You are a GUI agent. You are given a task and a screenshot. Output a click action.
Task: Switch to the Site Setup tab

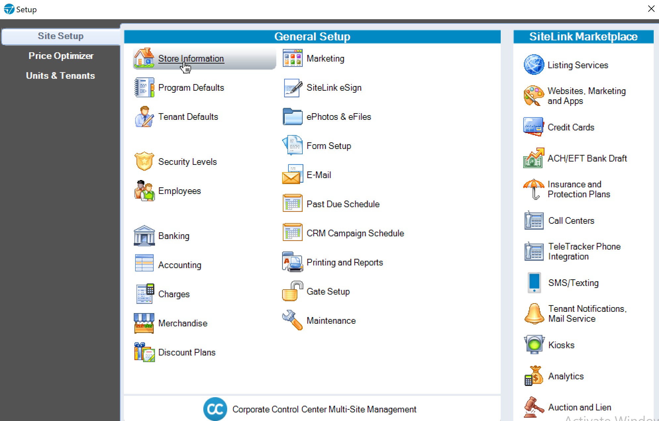click(x=61, y=36)
